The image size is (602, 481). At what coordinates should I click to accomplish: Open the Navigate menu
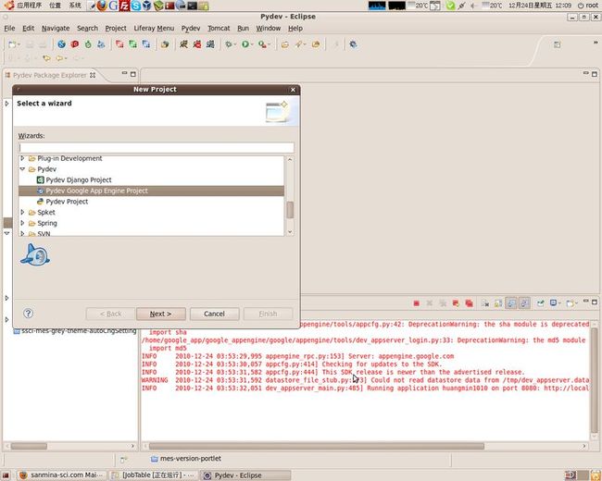pos(56,29)
